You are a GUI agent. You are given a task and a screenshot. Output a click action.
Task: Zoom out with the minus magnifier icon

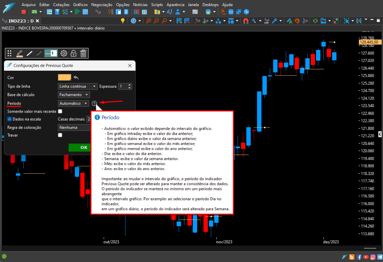(x=156, y=21)
